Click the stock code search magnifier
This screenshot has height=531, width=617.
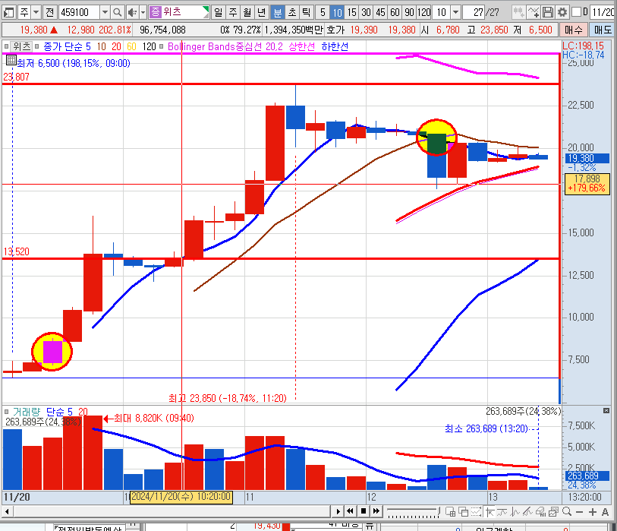point(117,13)
